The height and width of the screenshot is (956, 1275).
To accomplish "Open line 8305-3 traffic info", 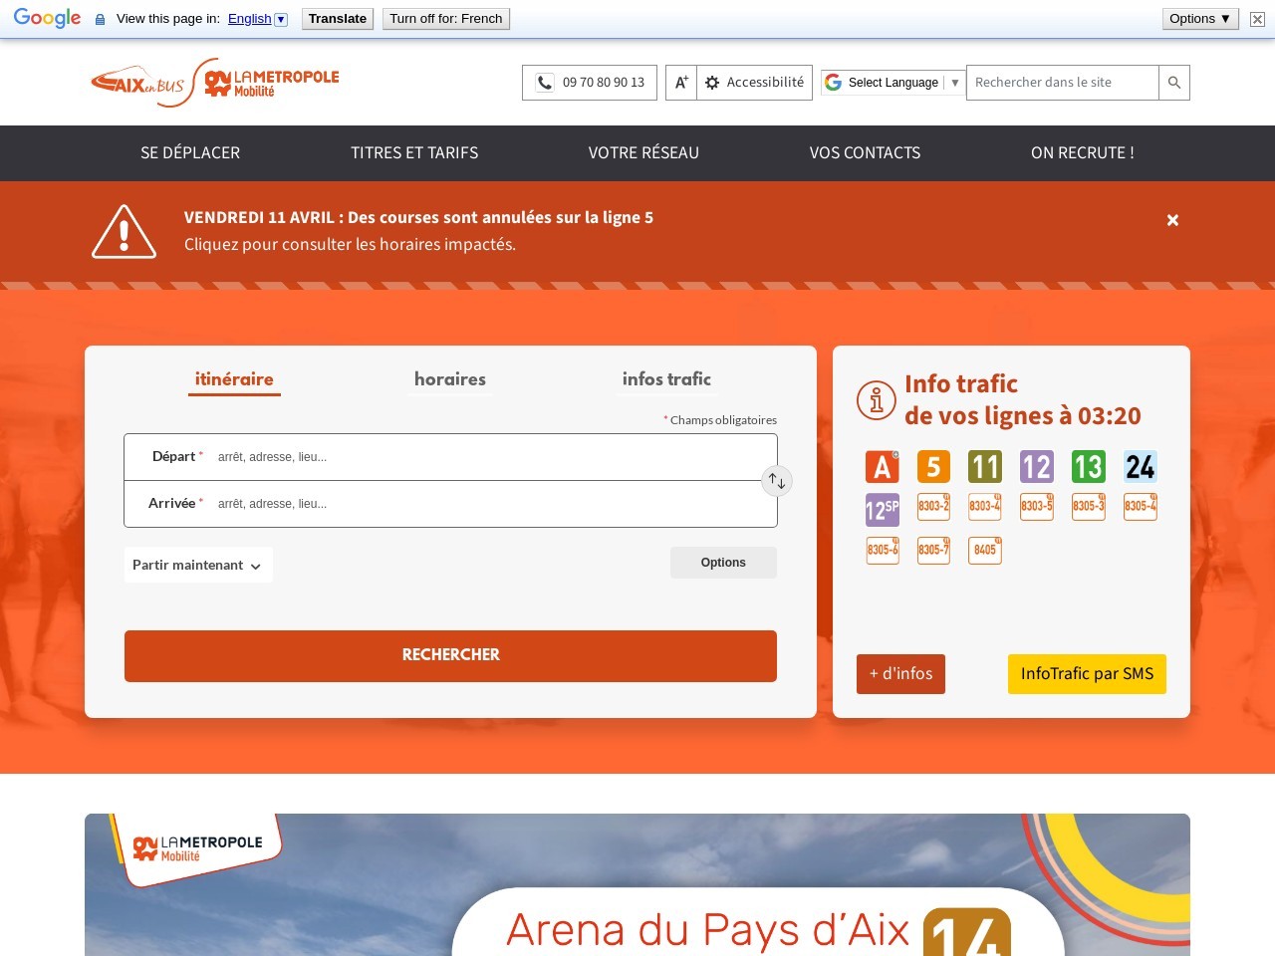I will click(x=1089, y=507).
